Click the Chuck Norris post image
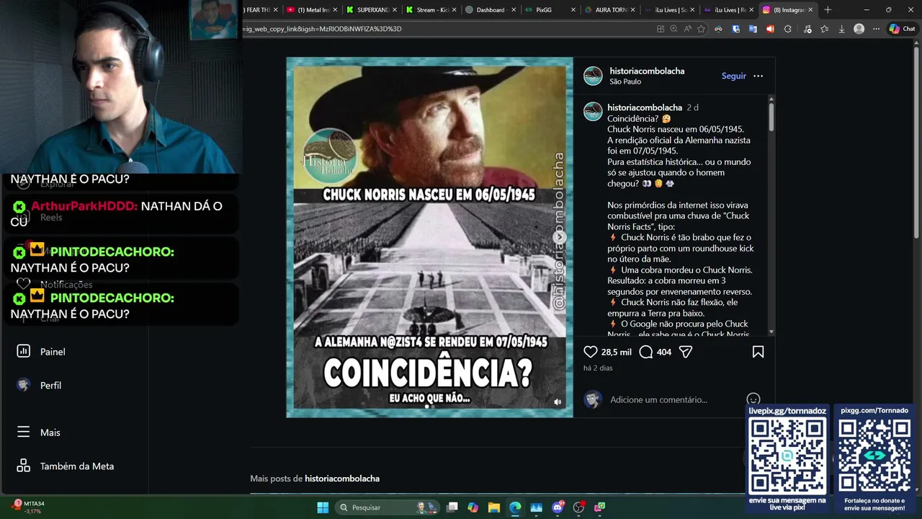This screenshot has width=922, height=519. pos(430,237)
